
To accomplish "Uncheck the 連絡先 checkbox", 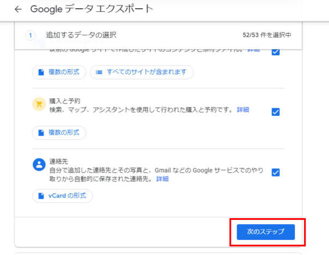I will pyautogui.click(x=275, y=172).
